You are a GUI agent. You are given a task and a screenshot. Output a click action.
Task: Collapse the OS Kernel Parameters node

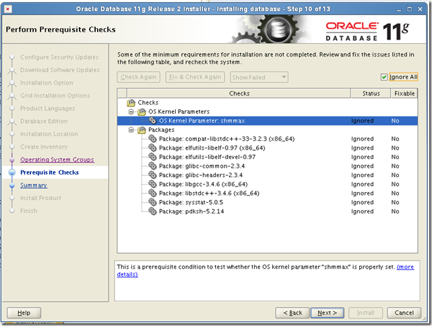point(131,112)
